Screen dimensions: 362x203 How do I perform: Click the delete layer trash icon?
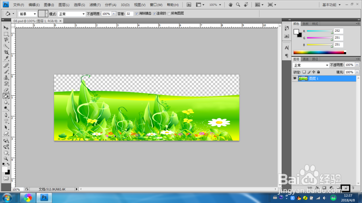[x=353, y=188]
